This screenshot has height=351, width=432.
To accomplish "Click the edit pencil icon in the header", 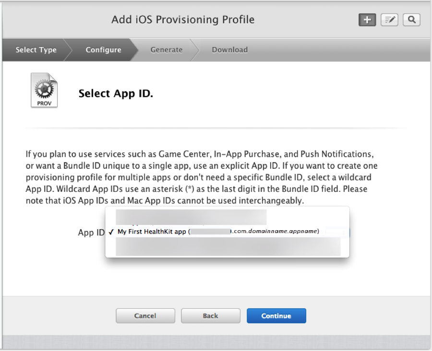I will pos(389,20).
